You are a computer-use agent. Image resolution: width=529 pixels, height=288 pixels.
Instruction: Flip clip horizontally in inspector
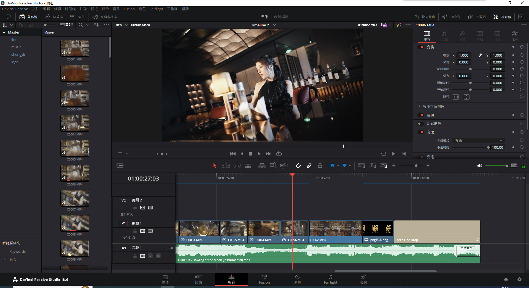click(x=456, y=97)
